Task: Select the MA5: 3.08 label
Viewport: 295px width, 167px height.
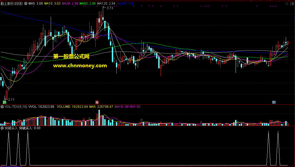Action: tap(36, 4)
